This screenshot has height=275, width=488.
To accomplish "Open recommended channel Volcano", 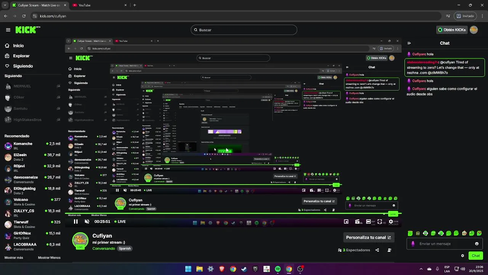I will click(x=32, y=202).
